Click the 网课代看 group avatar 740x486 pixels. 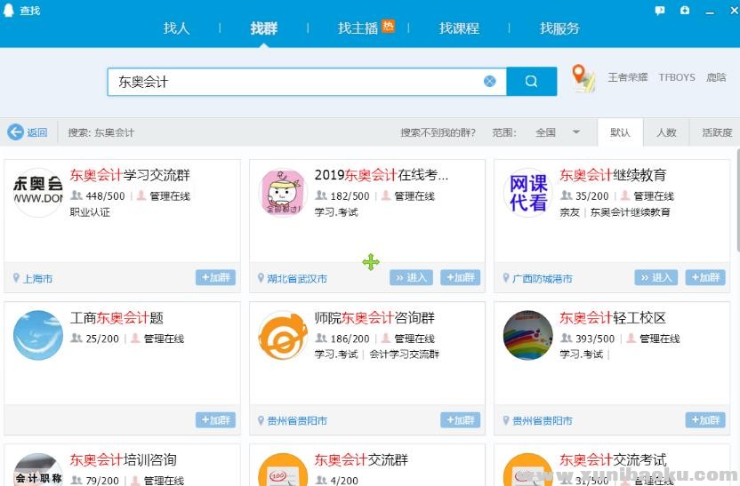(527, 193)
